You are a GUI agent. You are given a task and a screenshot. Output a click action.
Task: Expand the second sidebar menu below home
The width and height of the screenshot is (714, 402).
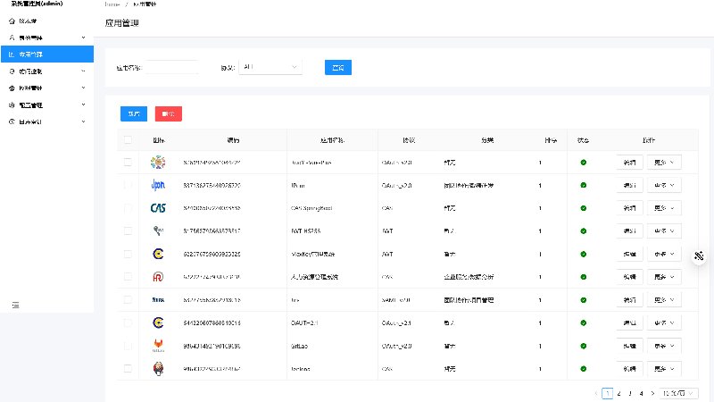pos(47,38)
